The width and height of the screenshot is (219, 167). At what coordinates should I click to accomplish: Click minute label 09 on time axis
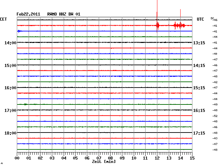point(122,158)
